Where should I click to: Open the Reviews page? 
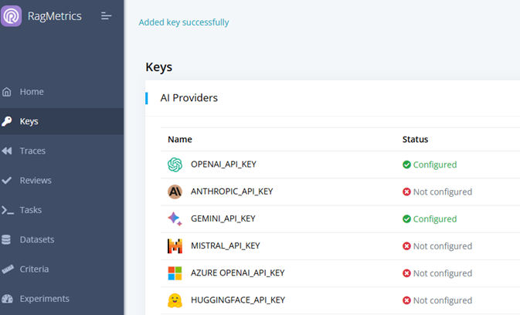36,181
